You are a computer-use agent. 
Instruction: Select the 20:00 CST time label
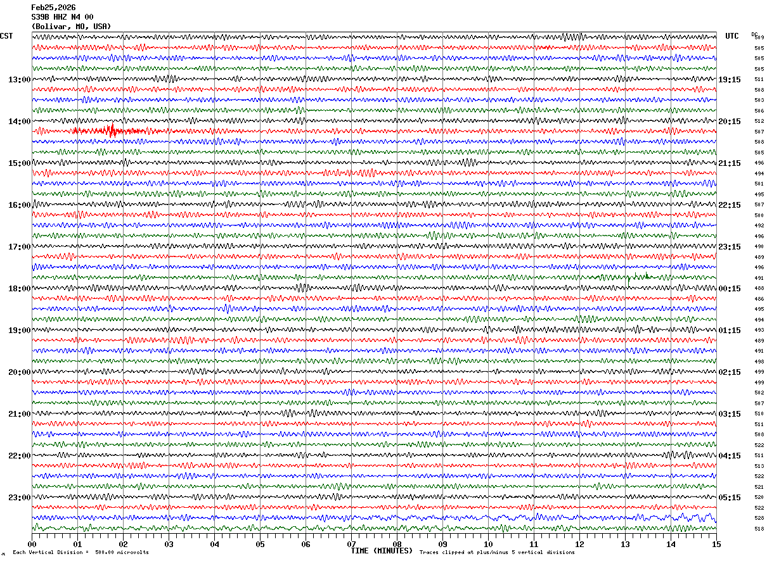pyautogui.click(x=20, y=372)
